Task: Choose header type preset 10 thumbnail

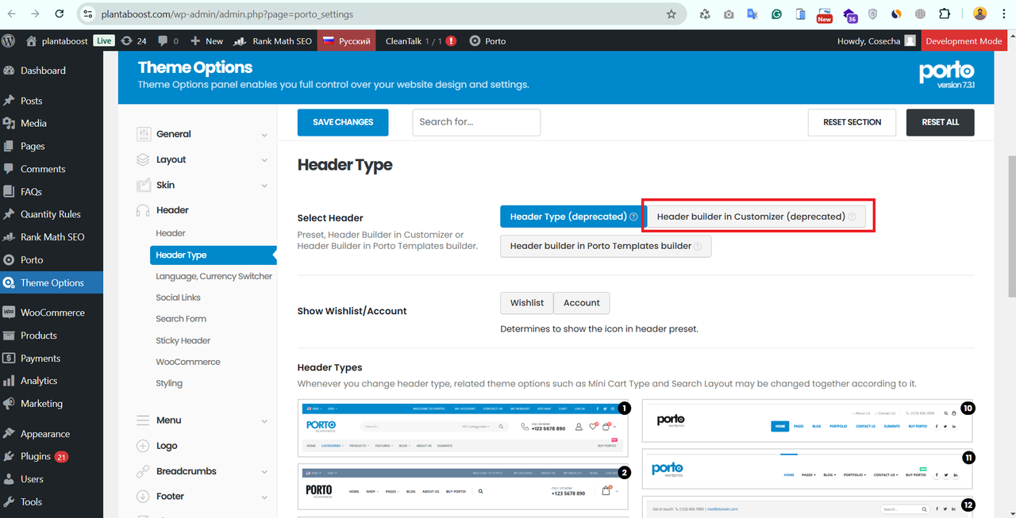Action: click(807, 421)
